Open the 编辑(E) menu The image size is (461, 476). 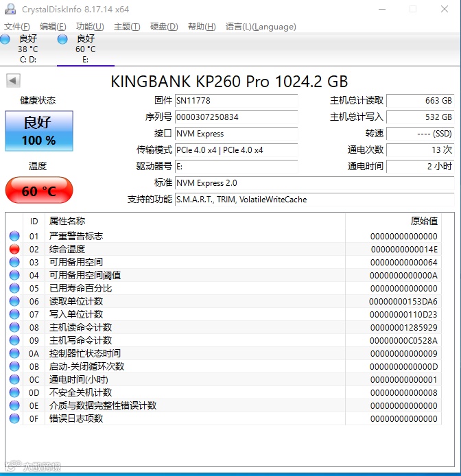[53, 27]
